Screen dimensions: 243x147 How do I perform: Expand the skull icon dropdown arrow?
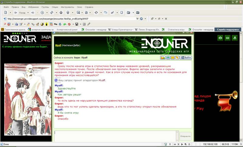(73, 12)
